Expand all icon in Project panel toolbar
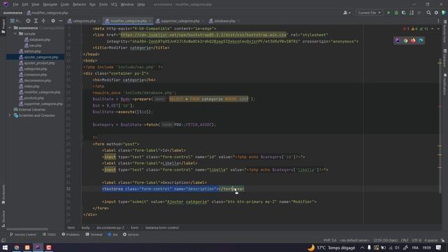 (x=36, y=21)
